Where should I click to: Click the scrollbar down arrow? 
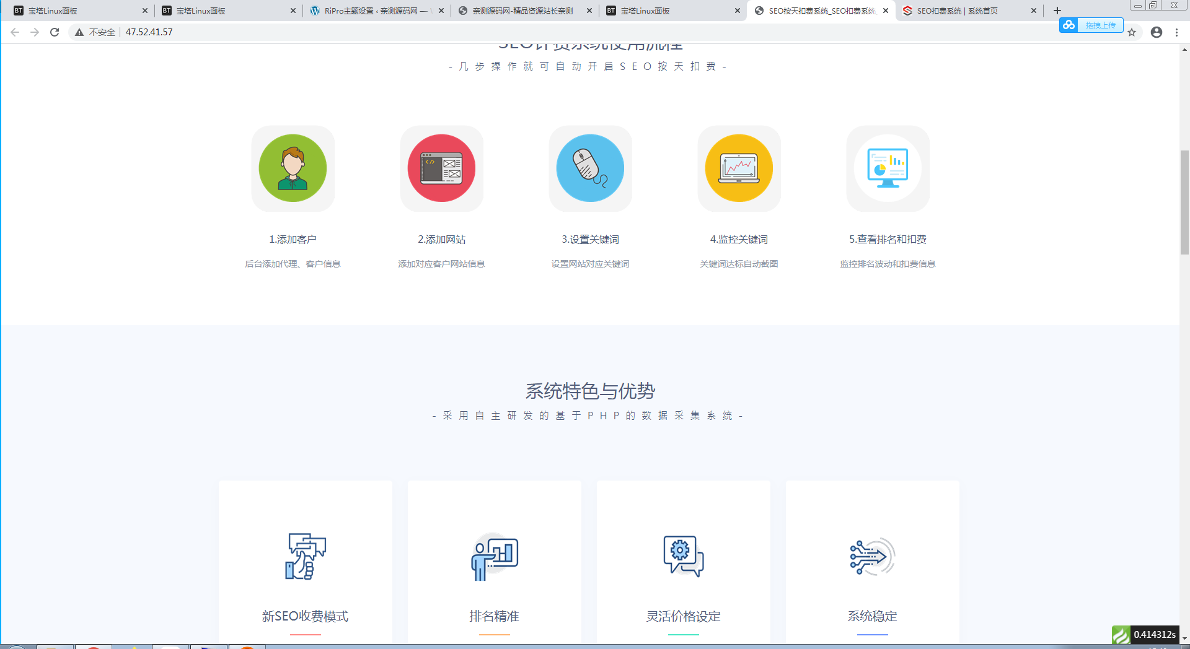pyautogui.click(x=1184, y=638)
